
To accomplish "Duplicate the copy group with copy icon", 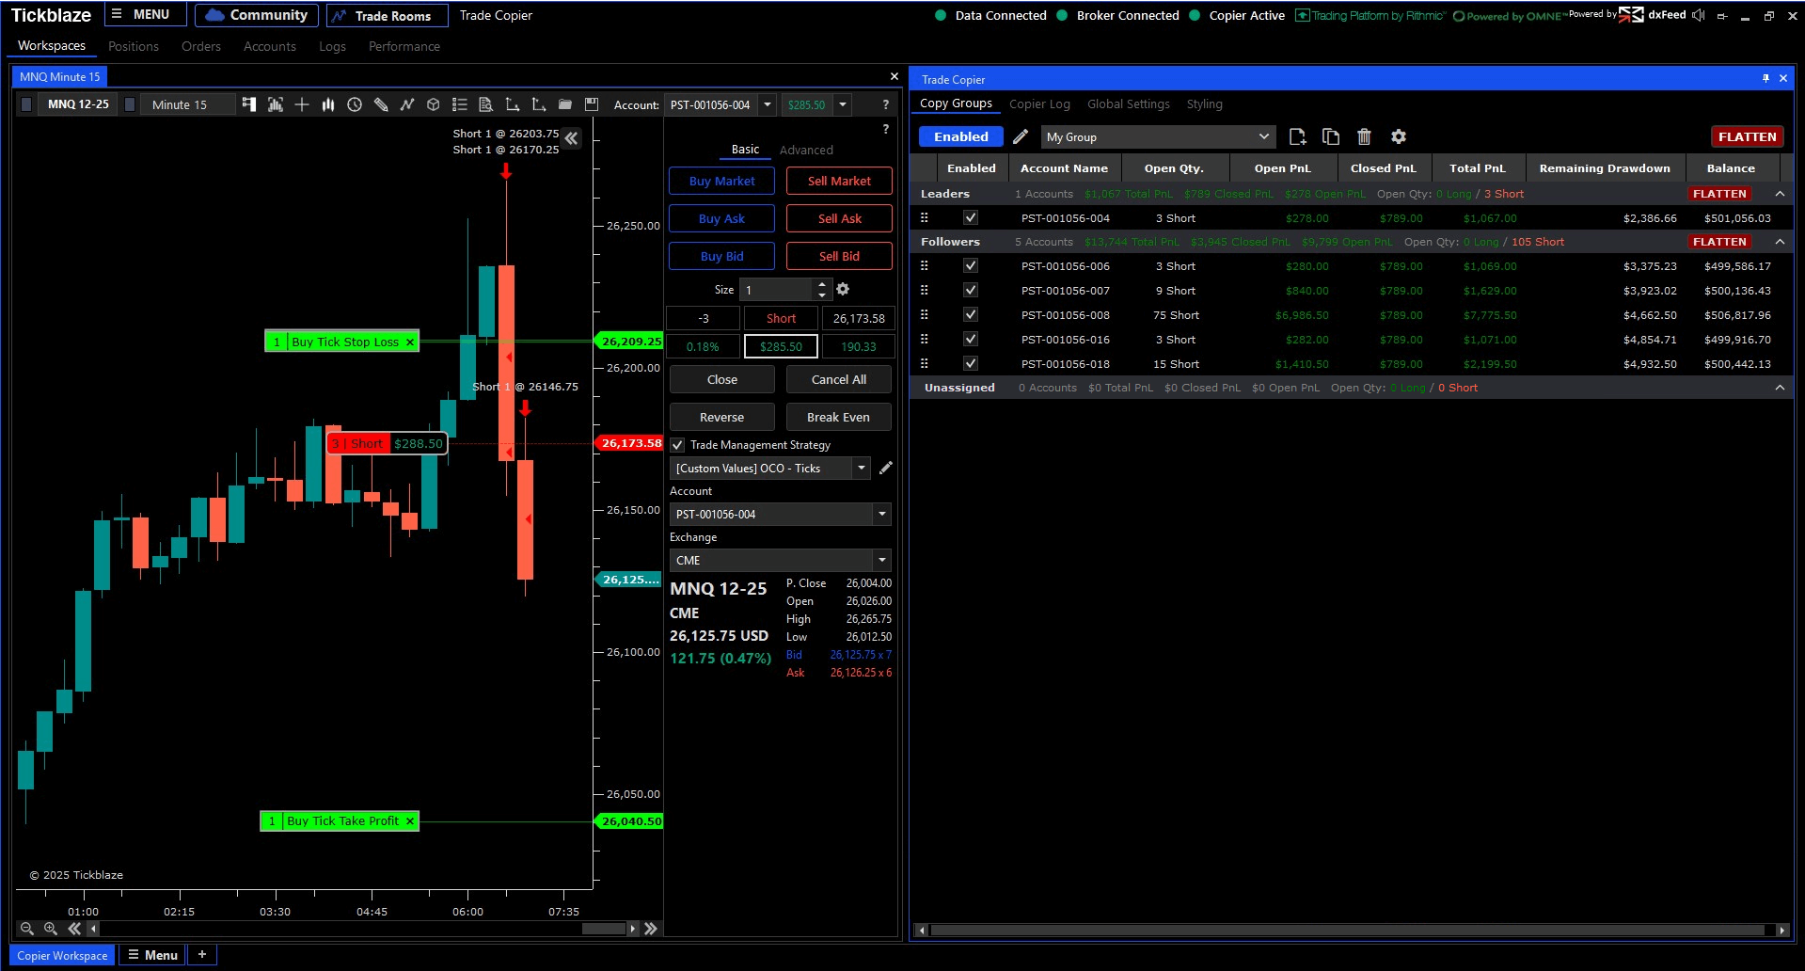I will point(1331,136).
